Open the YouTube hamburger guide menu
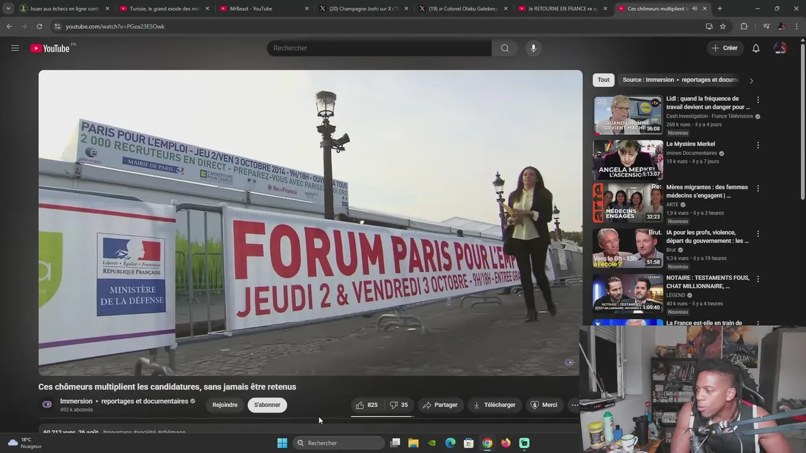This screenshot has width=806, height=453. point(14,48)
